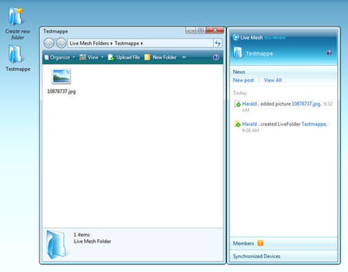Click the large folder icon in details pane
The height and width of the screenshot is (272, 348).
[x=56, y=245]
